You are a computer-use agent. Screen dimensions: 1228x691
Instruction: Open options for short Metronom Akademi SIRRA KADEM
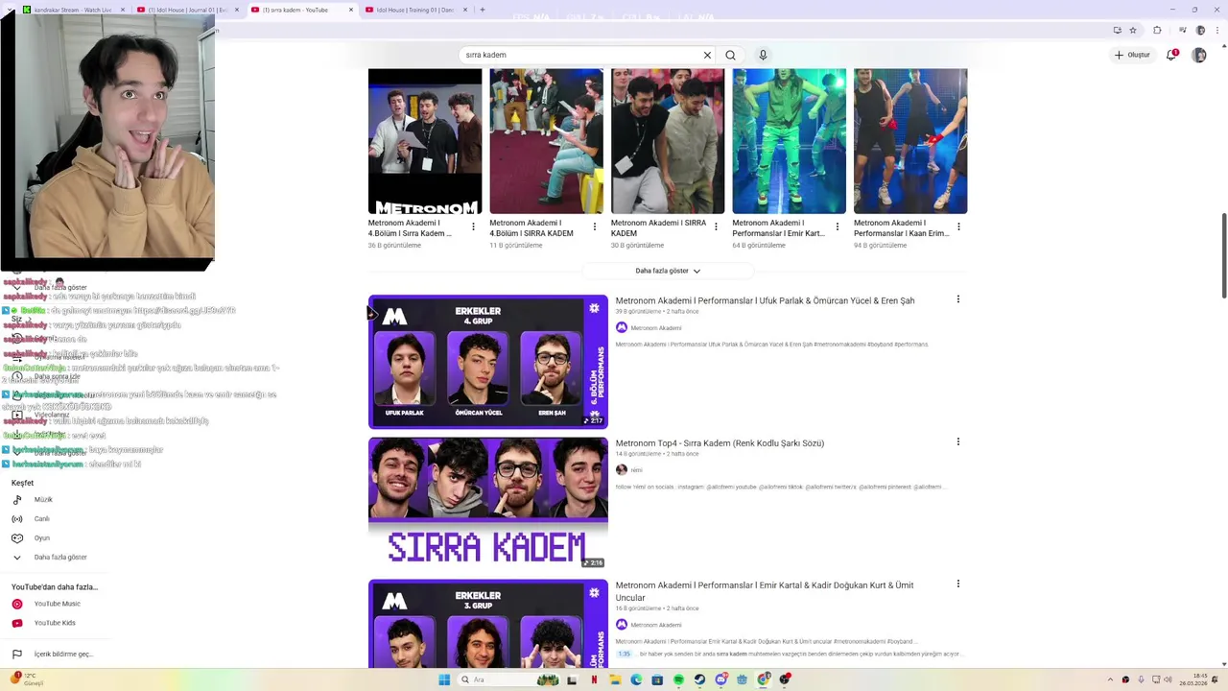[716, 226]
